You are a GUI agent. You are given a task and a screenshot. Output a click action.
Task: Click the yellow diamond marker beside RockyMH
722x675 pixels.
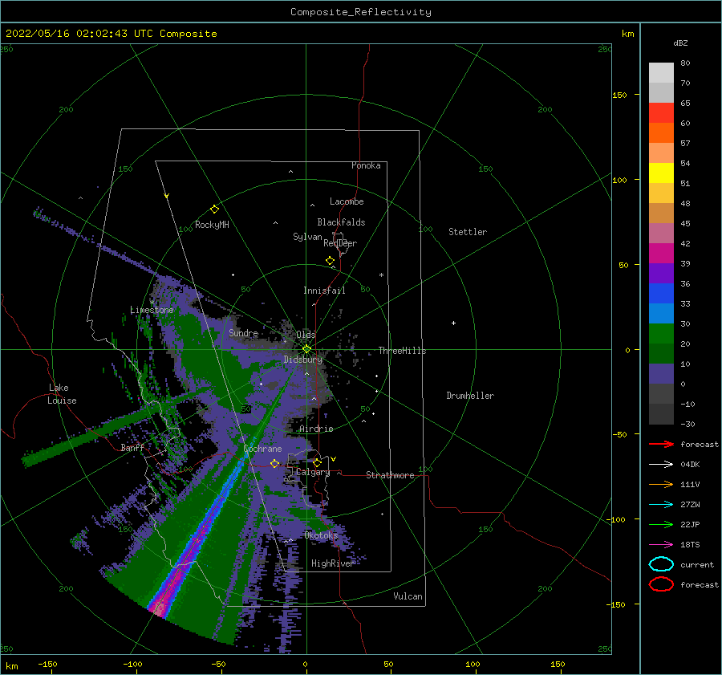tap(214, 209)
